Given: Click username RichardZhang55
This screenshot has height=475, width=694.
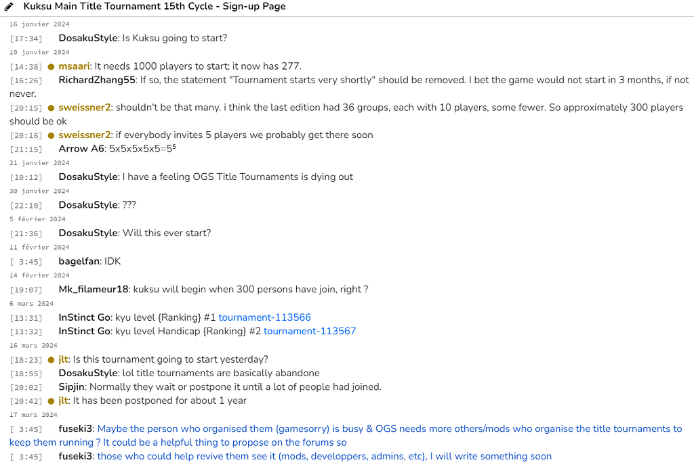Looking at the screenshot, I should click(97, 80).
